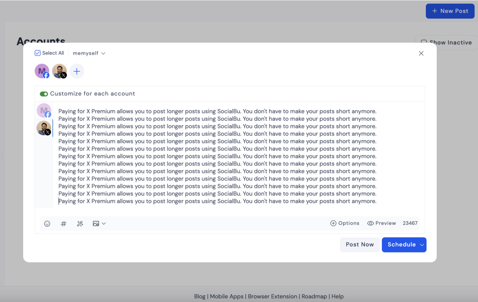Click the image media icon
478x302 pixels.
click(96, 223)
